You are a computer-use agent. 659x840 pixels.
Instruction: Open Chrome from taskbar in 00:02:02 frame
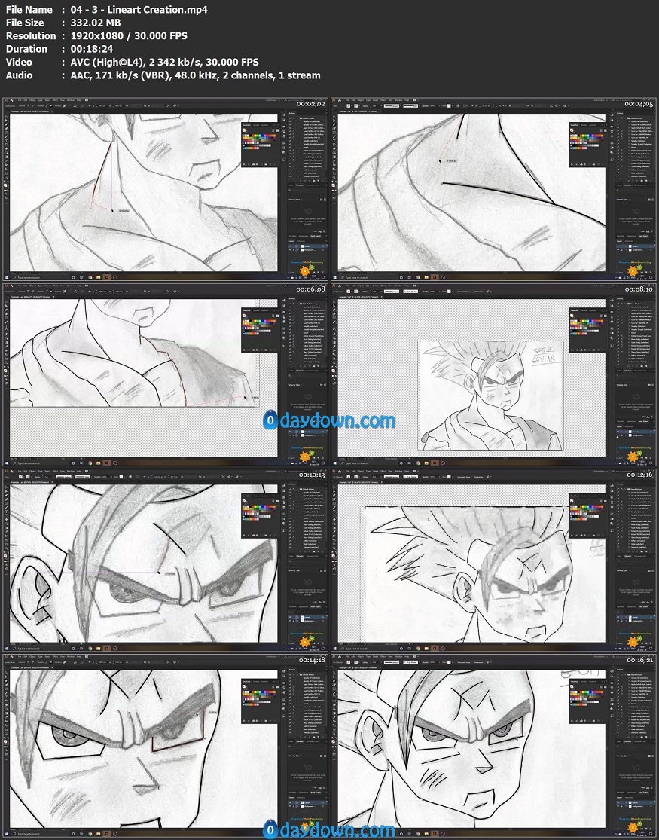click(90, 277)
